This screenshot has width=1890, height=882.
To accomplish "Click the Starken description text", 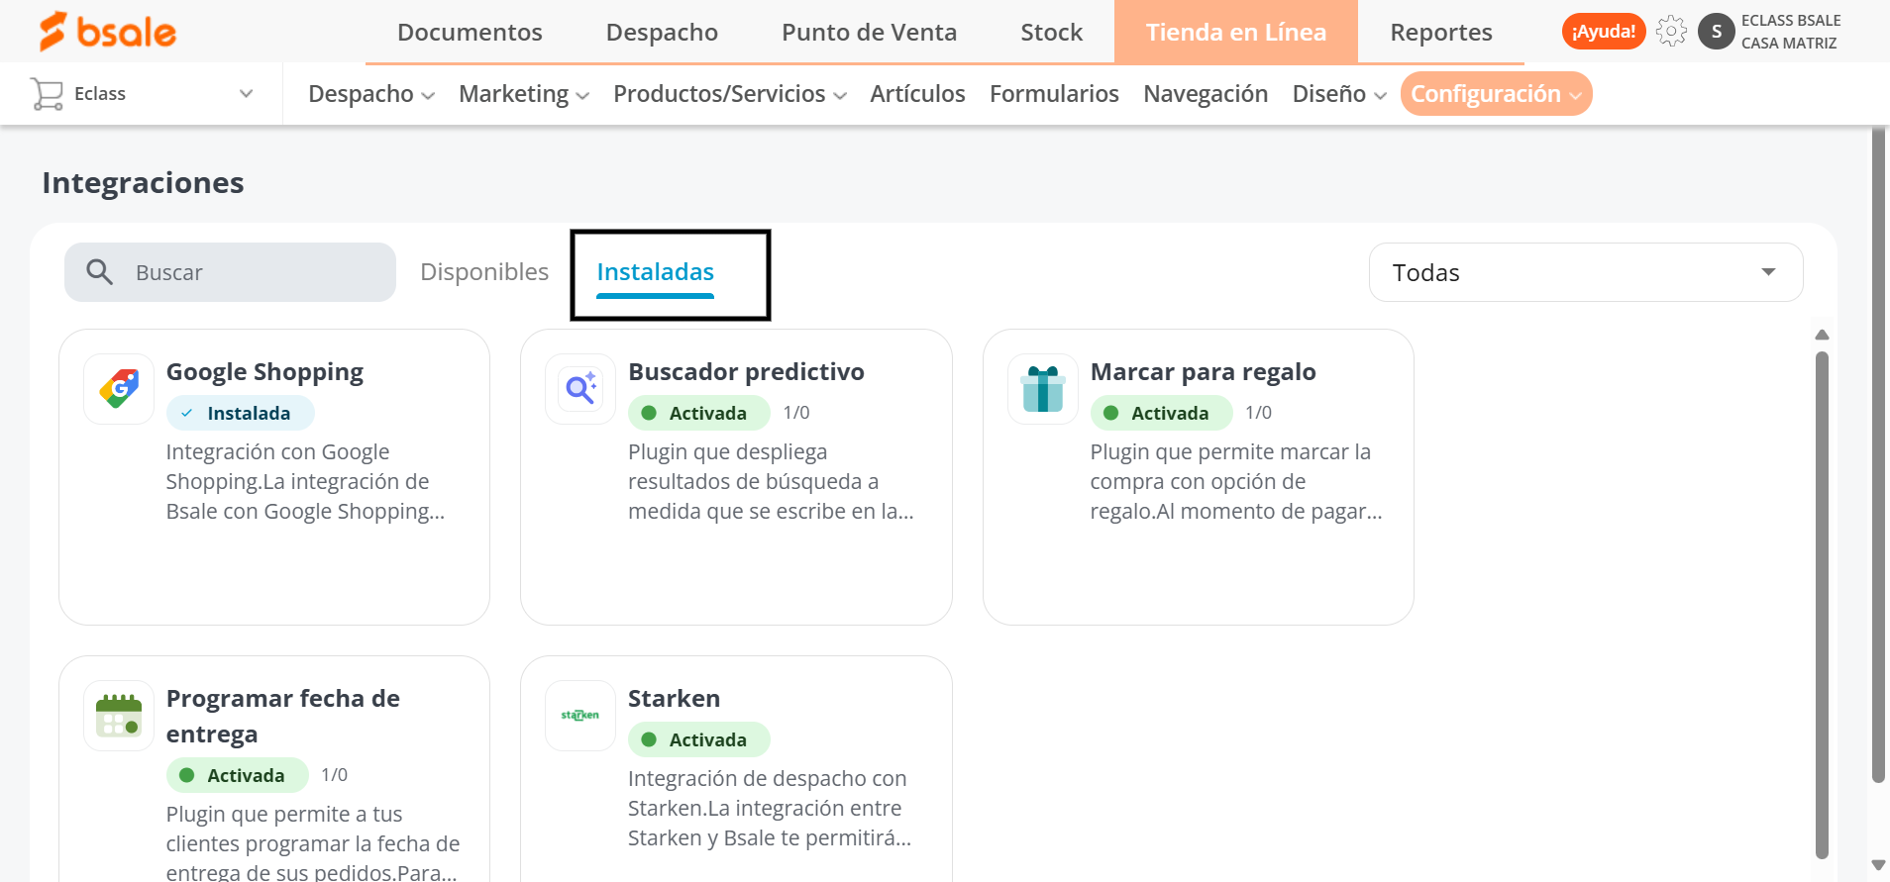I will pos(769,808).
